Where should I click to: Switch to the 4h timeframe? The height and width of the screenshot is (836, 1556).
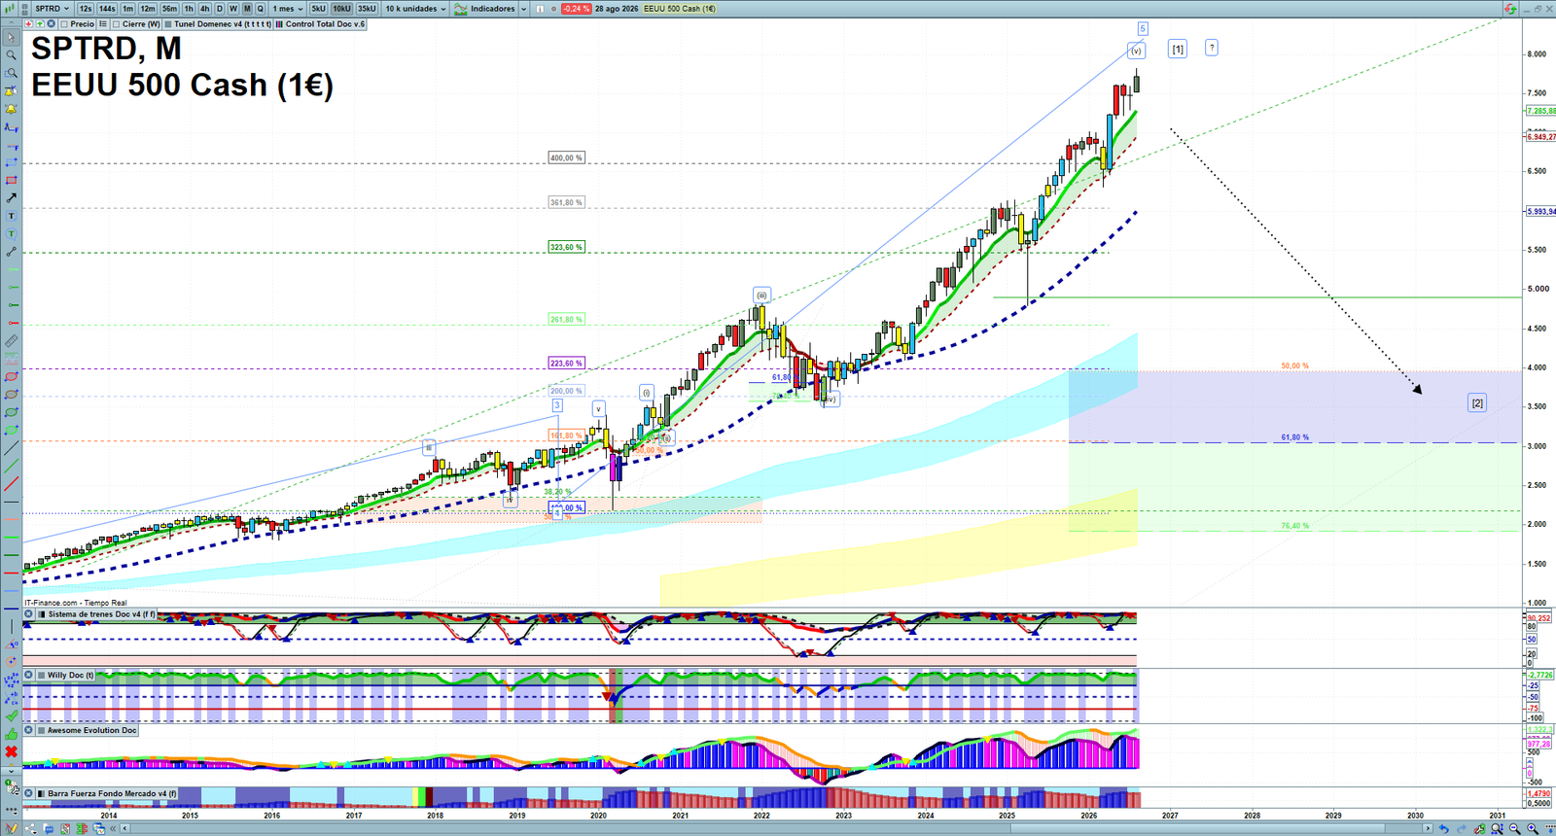204,9
